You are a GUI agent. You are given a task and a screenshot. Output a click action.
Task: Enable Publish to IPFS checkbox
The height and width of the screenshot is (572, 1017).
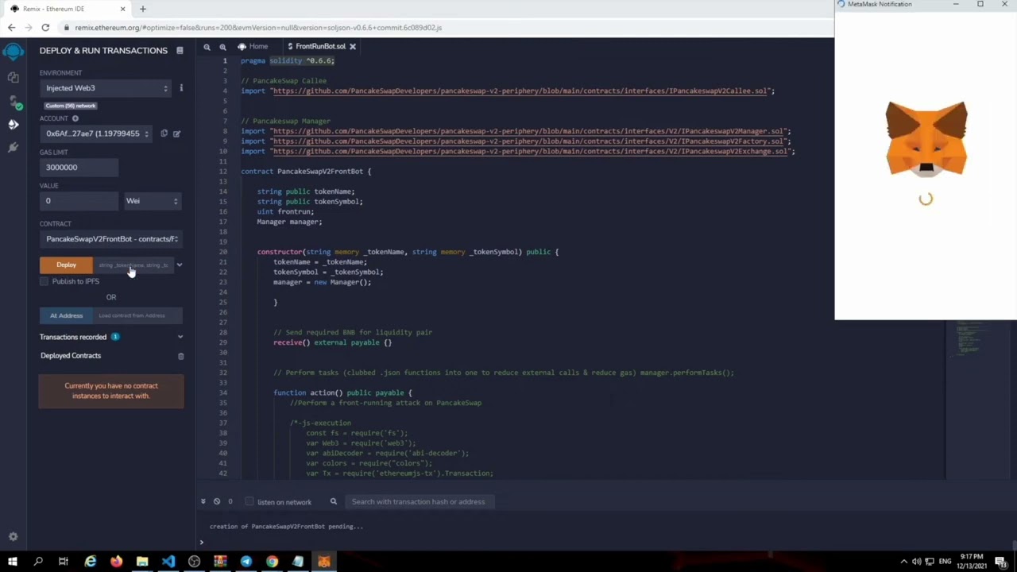tap(44, 281)
